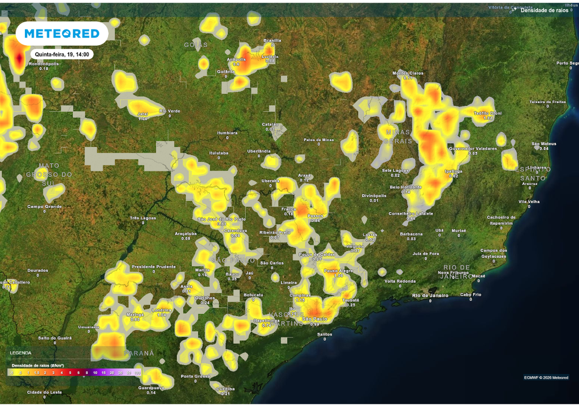Screen dimensions: 579x407
Task: Click the Brasília city label
Action: pyautogui.click(x=272, y=41)
